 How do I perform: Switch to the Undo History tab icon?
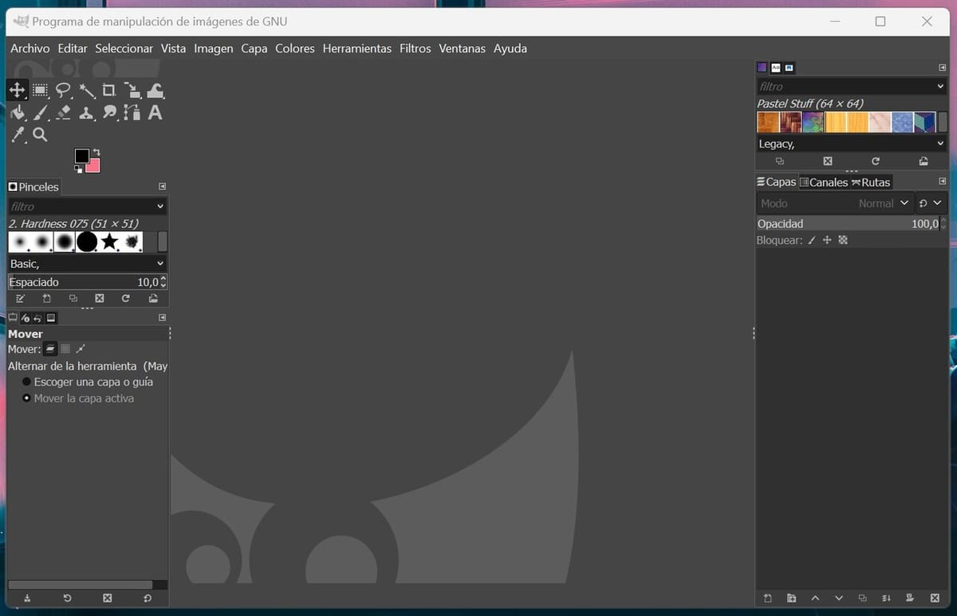coord(37,318)
